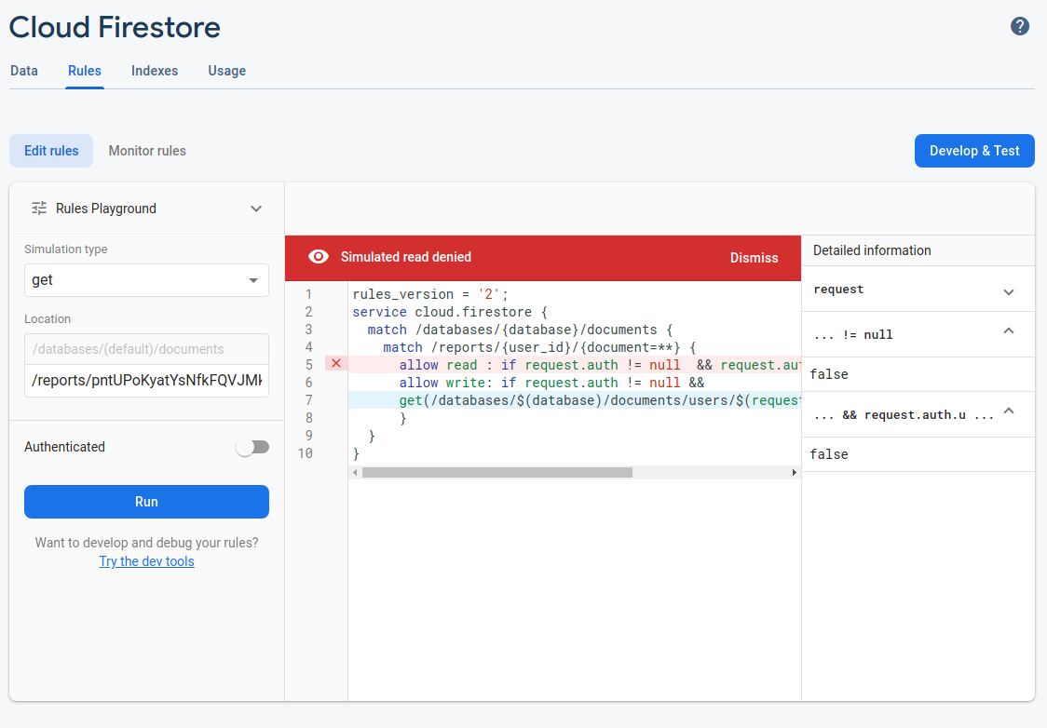Open the Indexes tab
The width and height of the screenshot is (1047, 728).
coord(155,71)
